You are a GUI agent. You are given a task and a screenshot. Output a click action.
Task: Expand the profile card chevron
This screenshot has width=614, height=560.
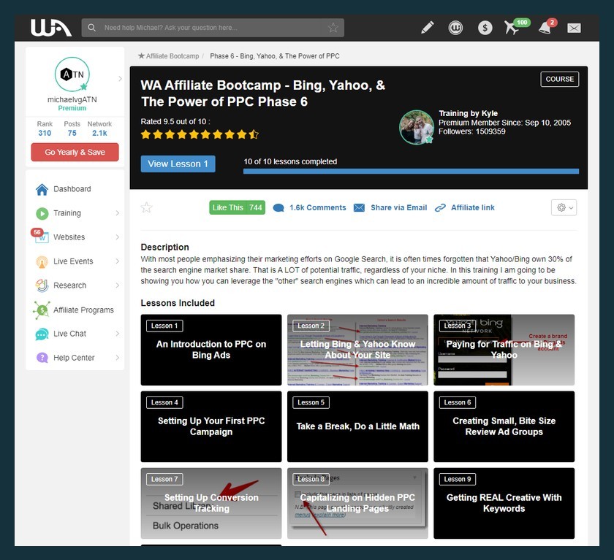[120, 79]
